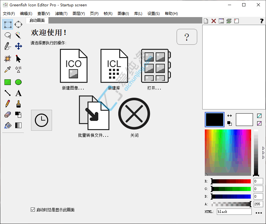This screenshot has width=266, height=224.
Task: Pick the paint brush tool
Action: [x=18, y=104]
